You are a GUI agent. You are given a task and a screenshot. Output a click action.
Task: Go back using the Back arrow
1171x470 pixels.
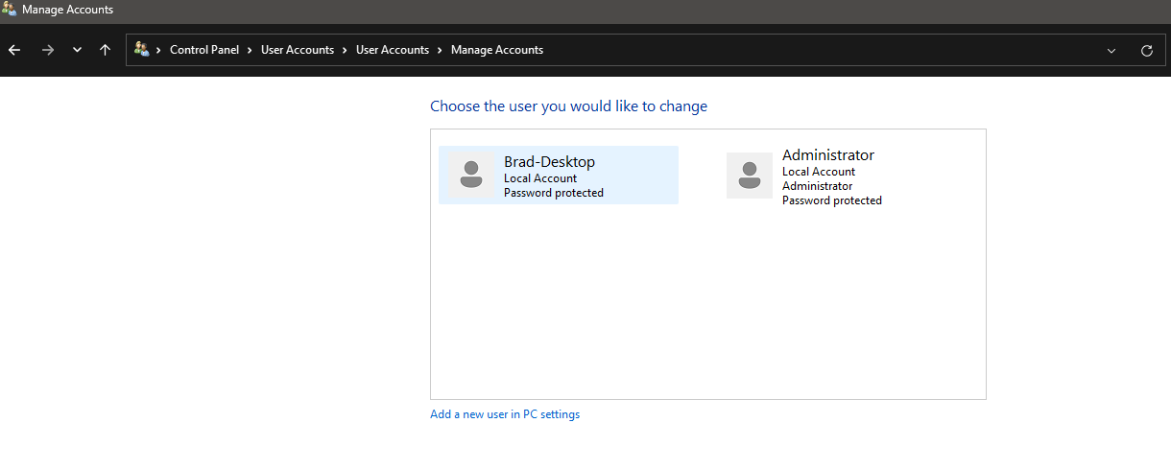(14, 50)
